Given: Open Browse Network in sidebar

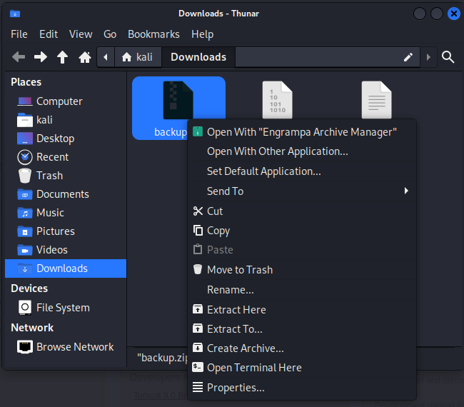Looking at the screenshot, I should click(66, 347).
